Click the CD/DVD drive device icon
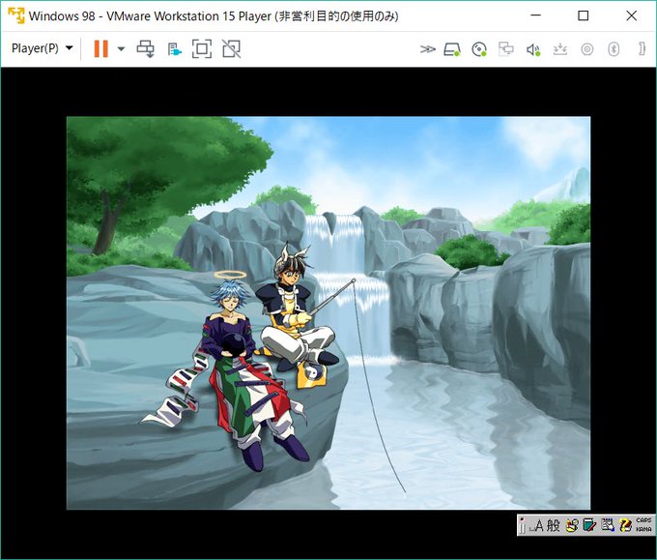This screenshot has width=657, height=560. coord(479,49)
